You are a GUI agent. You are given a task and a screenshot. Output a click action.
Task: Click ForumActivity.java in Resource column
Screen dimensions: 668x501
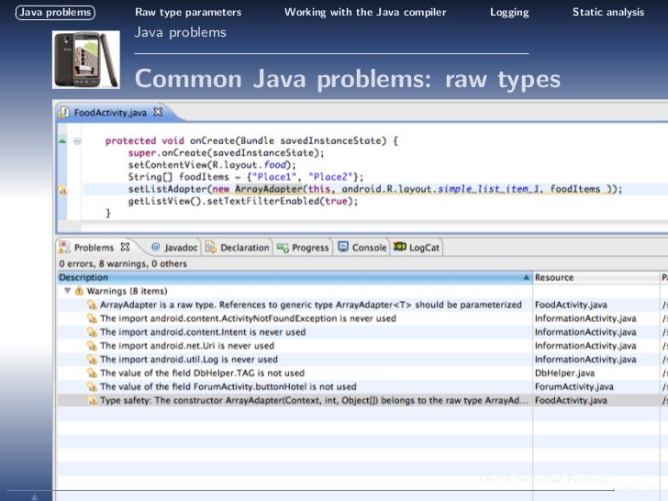[573, 386]
